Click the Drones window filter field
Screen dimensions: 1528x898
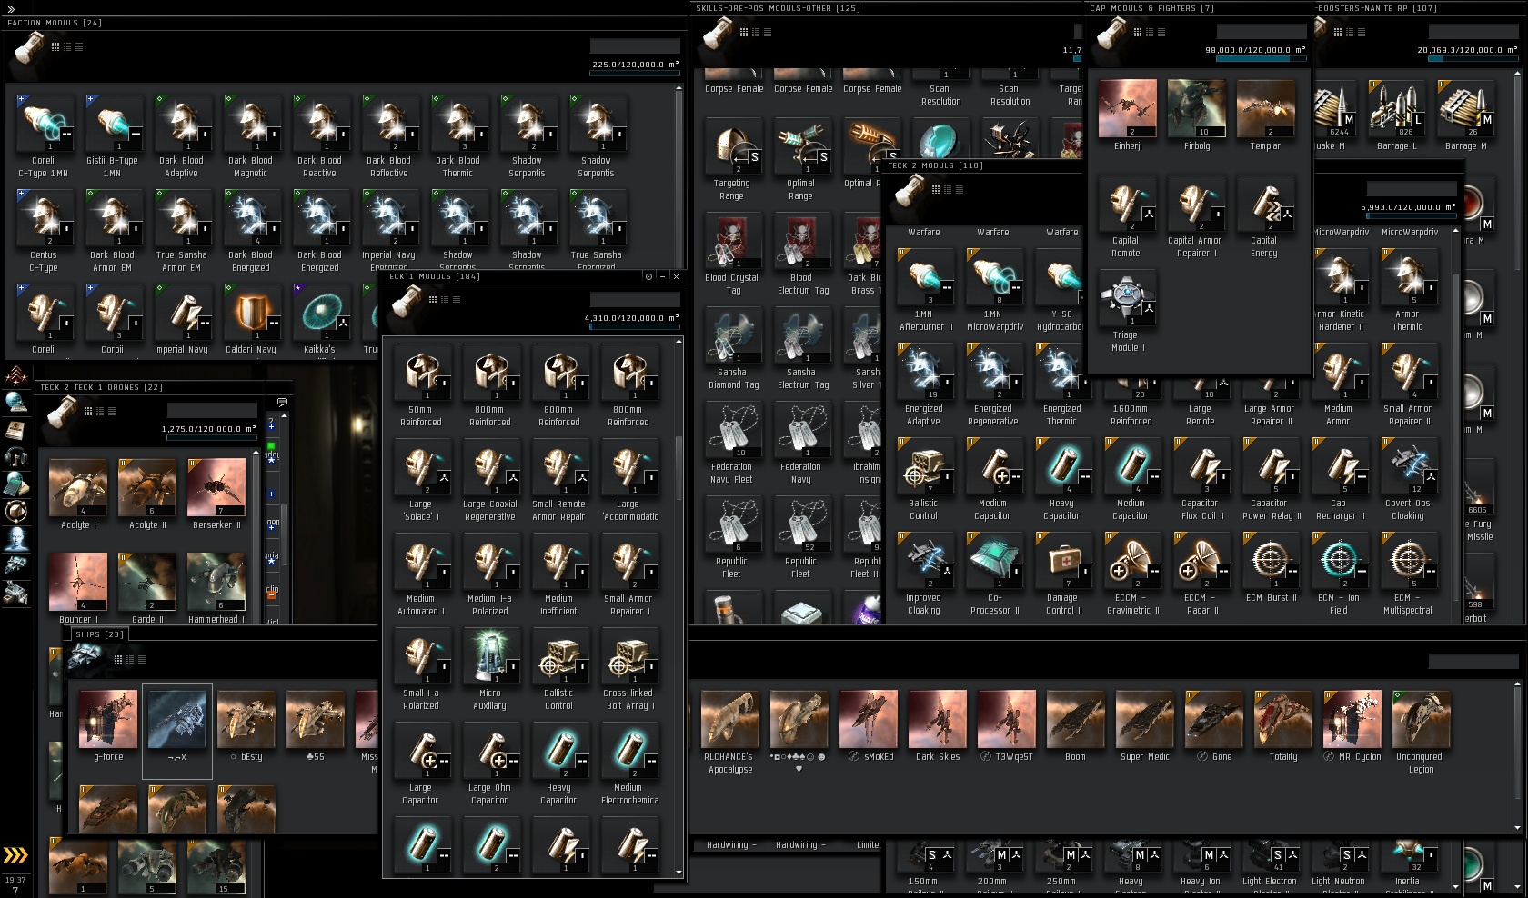[x=212, y=411]
